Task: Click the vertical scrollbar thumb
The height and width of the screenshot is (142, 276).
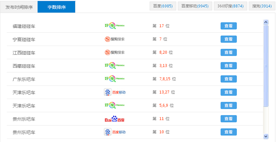Action: coord(266,66)
